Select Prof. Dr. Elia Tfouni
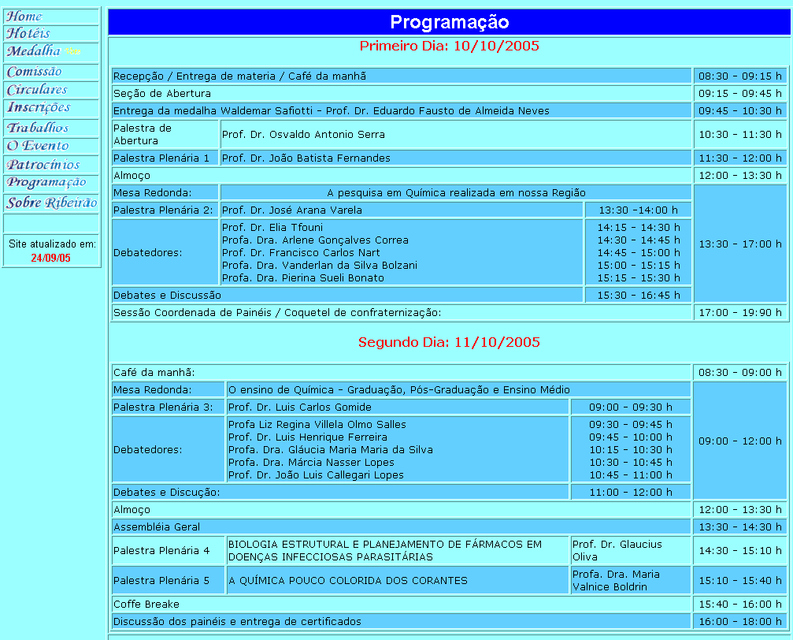Viewport: 793px width, 640px height. (x=272, y=227)
